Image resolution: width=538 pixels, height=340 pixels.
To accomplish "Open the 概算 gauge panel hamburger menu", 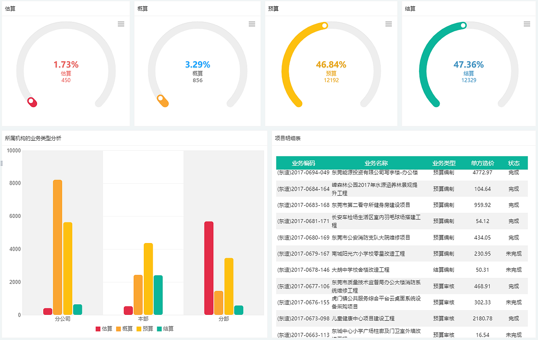I will coord(252,24).
